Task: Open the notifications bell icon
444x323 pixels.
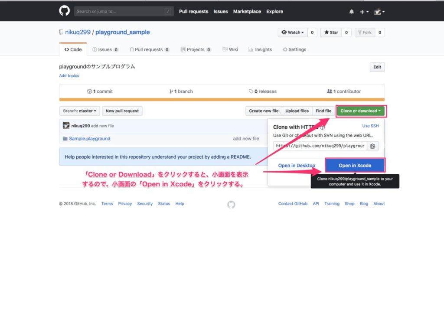Action: coord(351,12)
